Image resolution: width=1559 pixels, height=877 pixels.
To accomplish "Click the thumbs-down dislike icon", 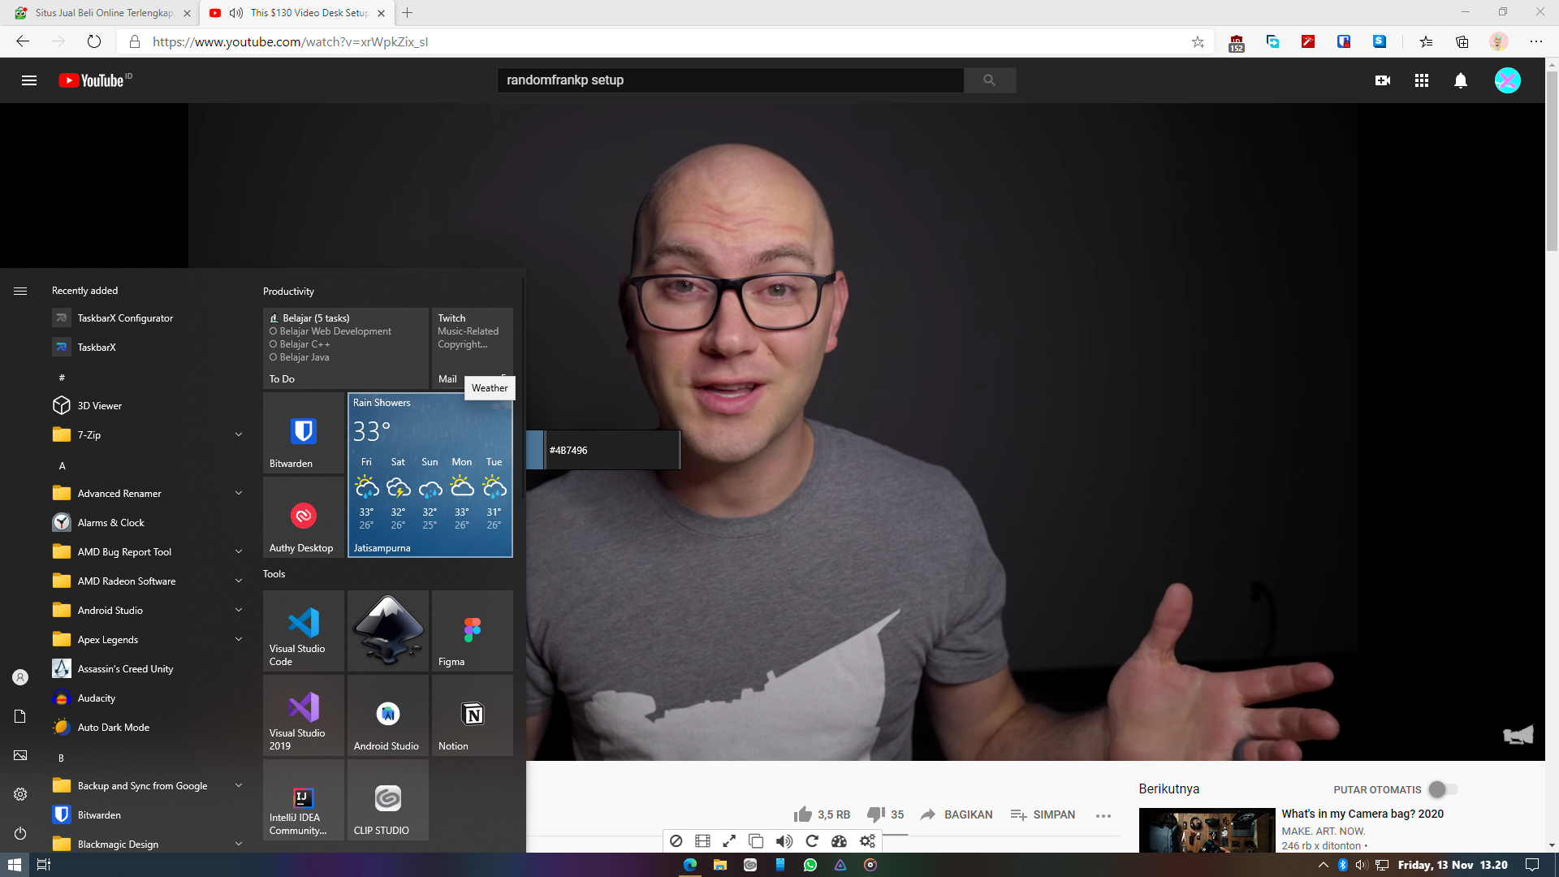I will (x=876, y=814).
